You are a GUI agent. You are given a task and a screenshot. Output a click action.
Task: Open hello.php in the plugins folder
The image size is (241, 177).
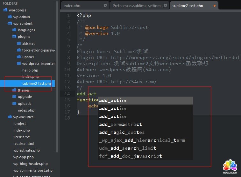click(x=30, y=70)
